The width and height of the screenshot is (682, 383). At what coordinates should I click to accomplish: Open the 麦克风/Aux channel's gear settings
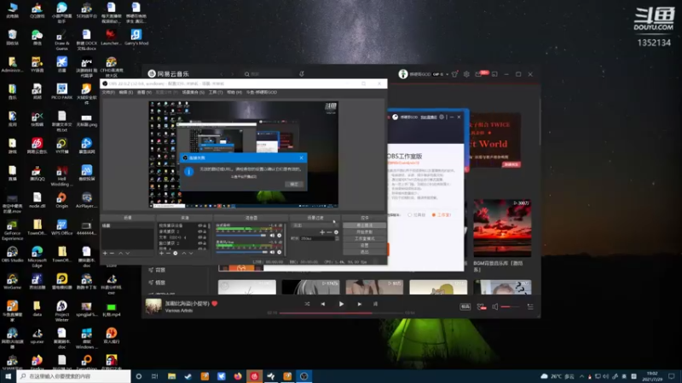(x=280, y=252)
